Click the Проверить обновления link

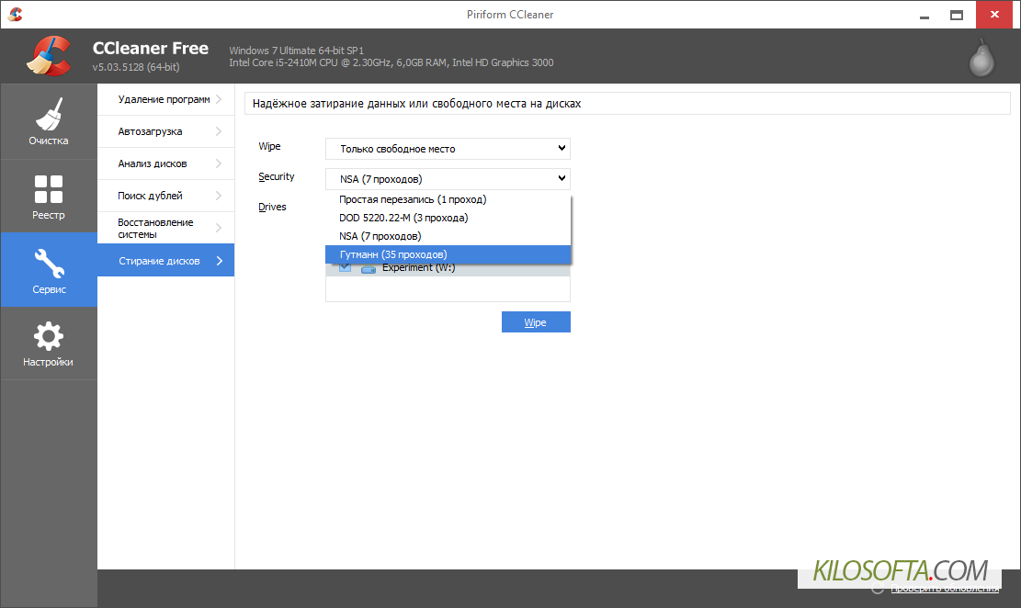[945, 589]
